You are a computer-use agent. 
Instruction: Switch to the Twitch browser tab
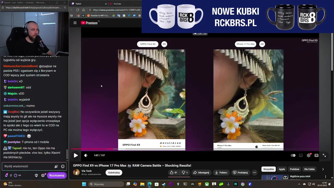pyautogui.click(x=89, y=4)
